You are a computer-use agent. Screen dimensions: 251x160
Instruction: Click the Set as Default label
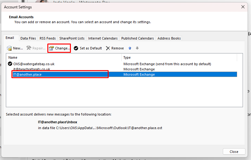tap(91, 48)
